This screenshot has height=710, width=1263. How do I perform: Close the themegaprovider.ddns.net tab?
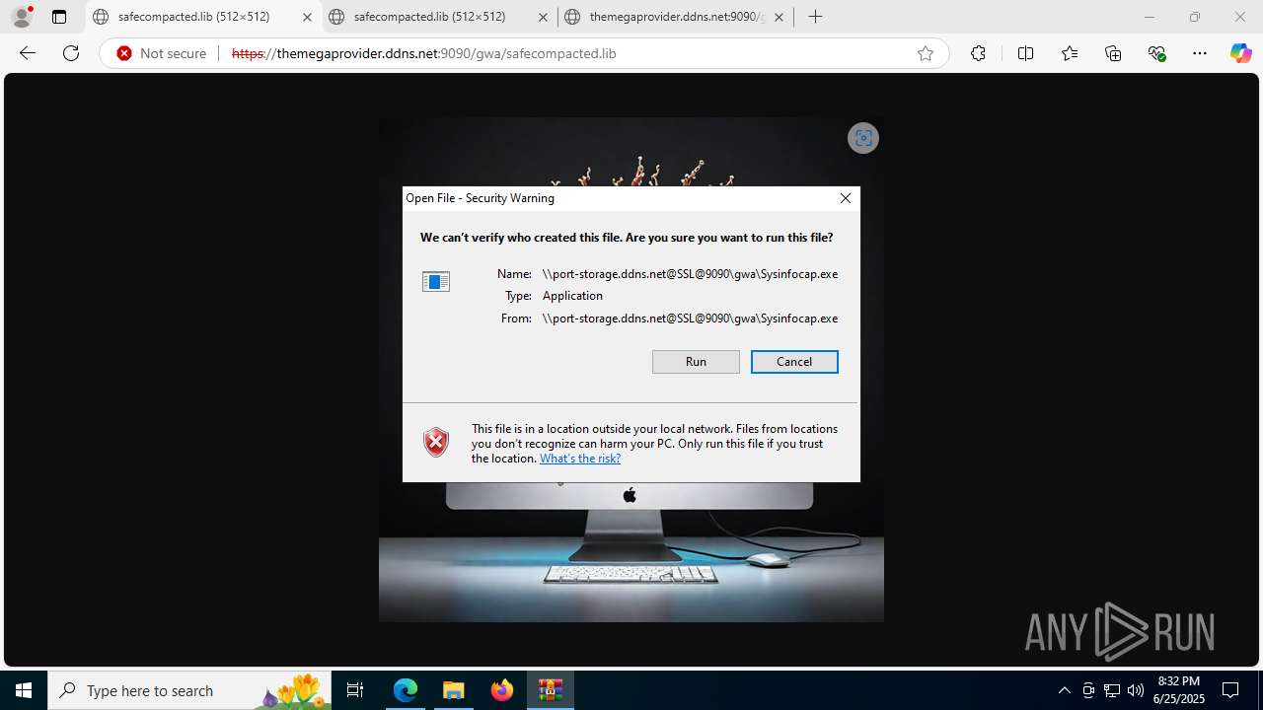[779, 17]
